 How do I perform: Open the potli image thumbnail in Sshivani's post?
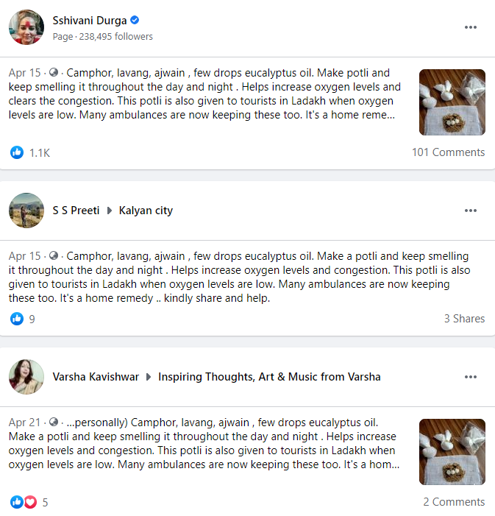point(452,102)
